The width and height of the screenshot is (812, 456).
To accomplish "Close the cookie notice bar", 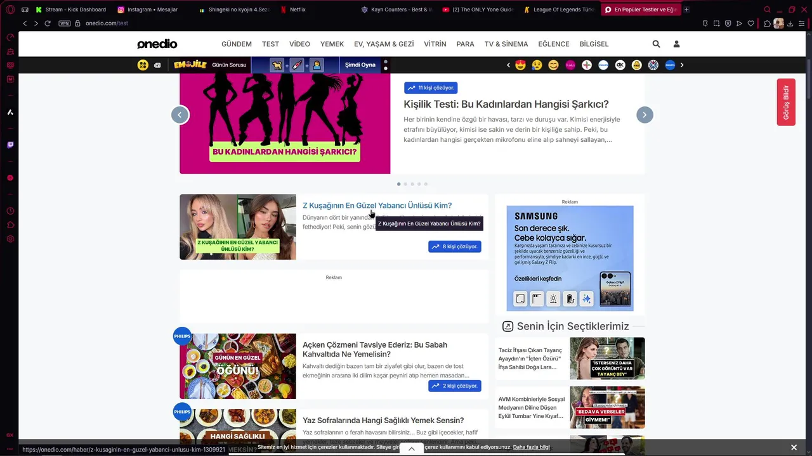I will pos(794,448).
